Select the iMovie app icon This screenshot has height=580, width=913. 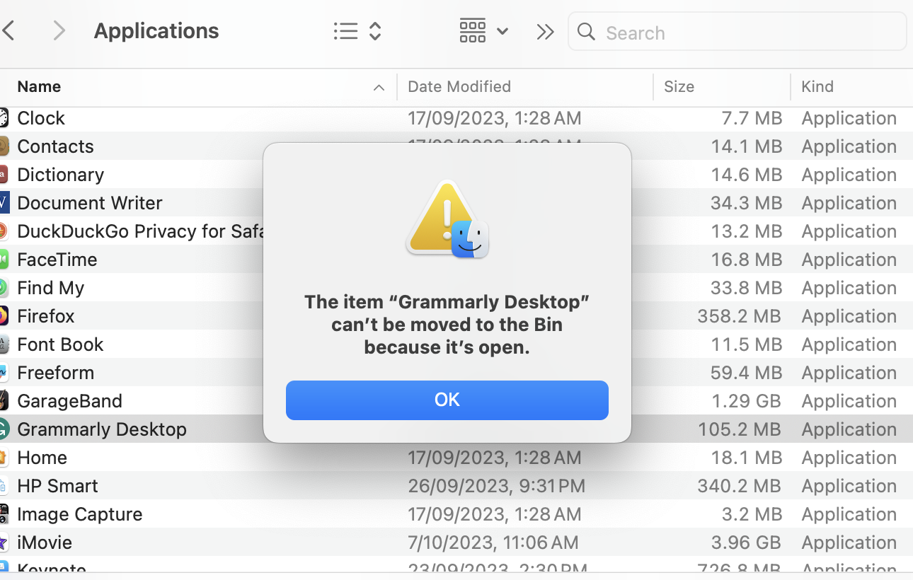[4, 543]
